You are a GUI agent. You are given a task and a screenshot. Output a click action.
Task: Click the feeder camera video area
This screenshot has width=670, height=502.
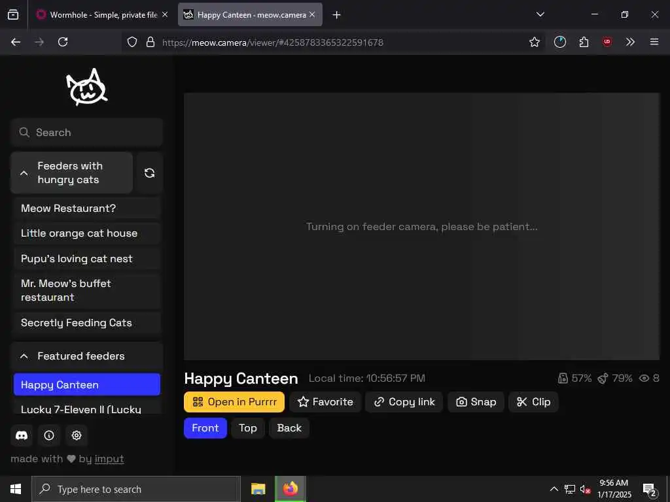pyautogui.click(x=422, y=227)
